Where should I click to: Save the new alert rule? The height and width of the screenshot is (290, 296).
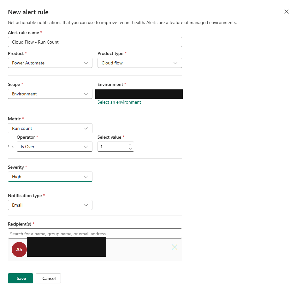[x=21, y=278]
